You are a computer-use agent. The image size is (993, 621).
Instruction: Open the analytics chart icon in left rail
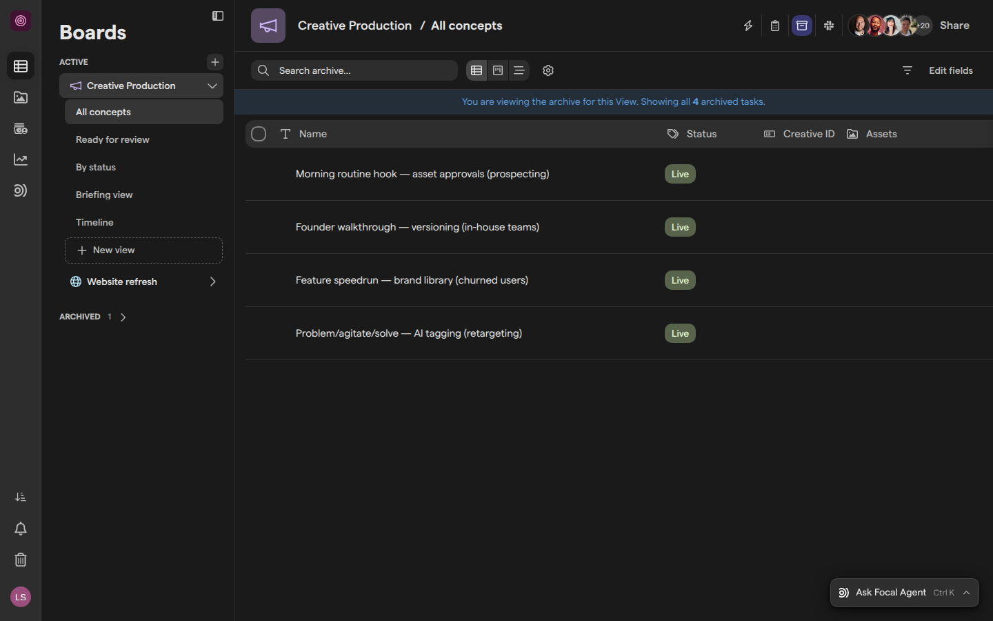[21, 159]
